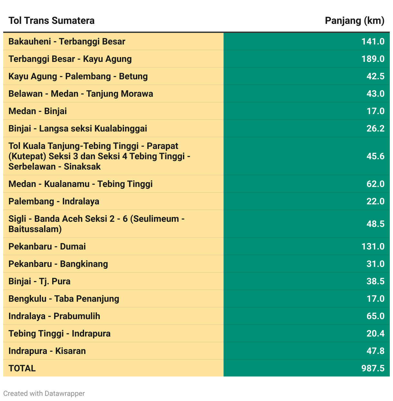393x401 pixels.
Task: Click the 189.0 value for Kayu Agung
Action: point(373,59)
